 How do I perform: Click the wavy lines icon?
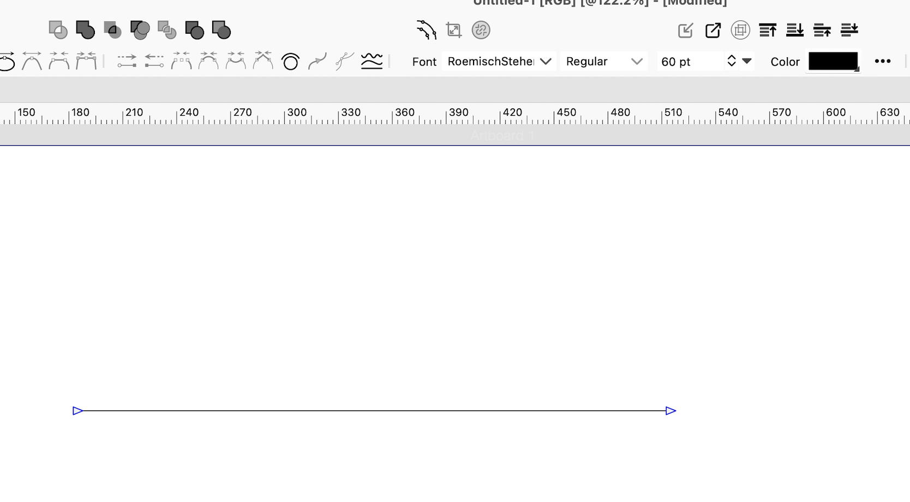click(372, 61)
